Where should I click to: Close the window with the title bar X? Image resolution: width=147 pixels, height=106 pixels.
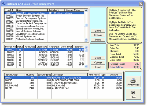141,4
